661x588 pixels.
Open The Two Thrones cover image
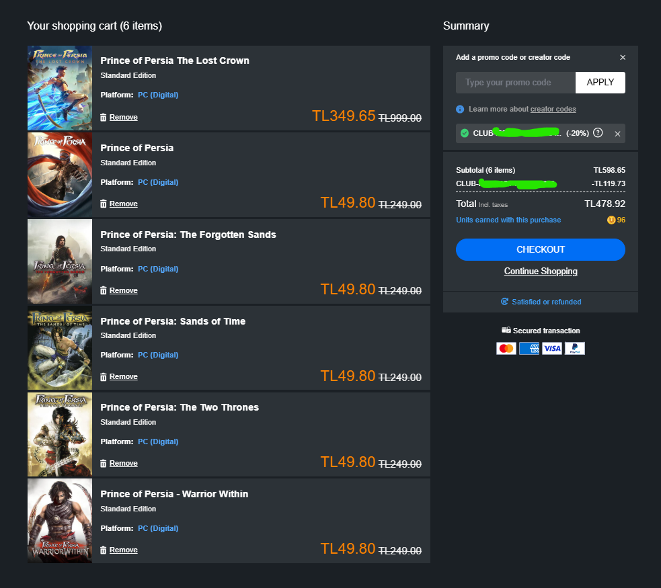pyautogui.click(x=60, y=434)
